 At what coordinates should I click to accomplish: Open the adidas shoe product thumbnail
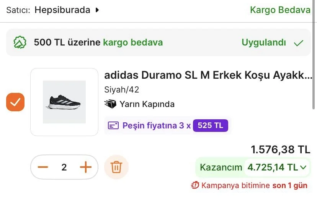click(64, 102)
